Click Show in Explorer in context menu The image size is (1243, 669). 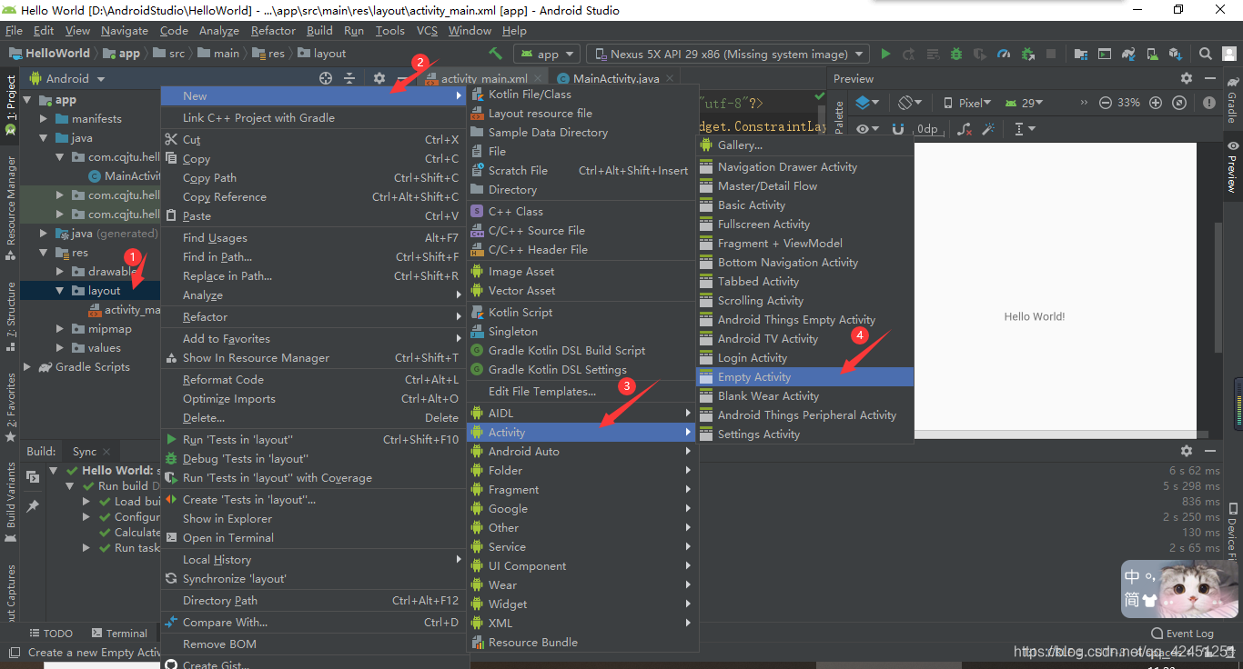[313, 519]
